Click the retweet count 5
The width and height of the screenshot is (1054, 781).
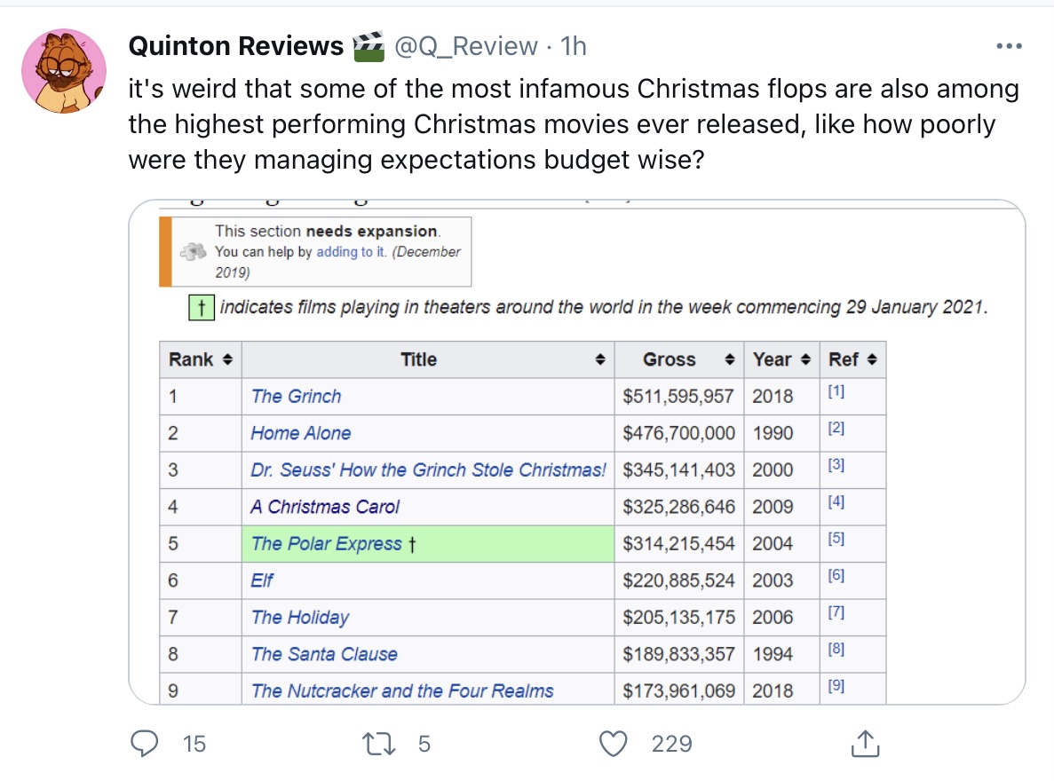click(424, 744)
